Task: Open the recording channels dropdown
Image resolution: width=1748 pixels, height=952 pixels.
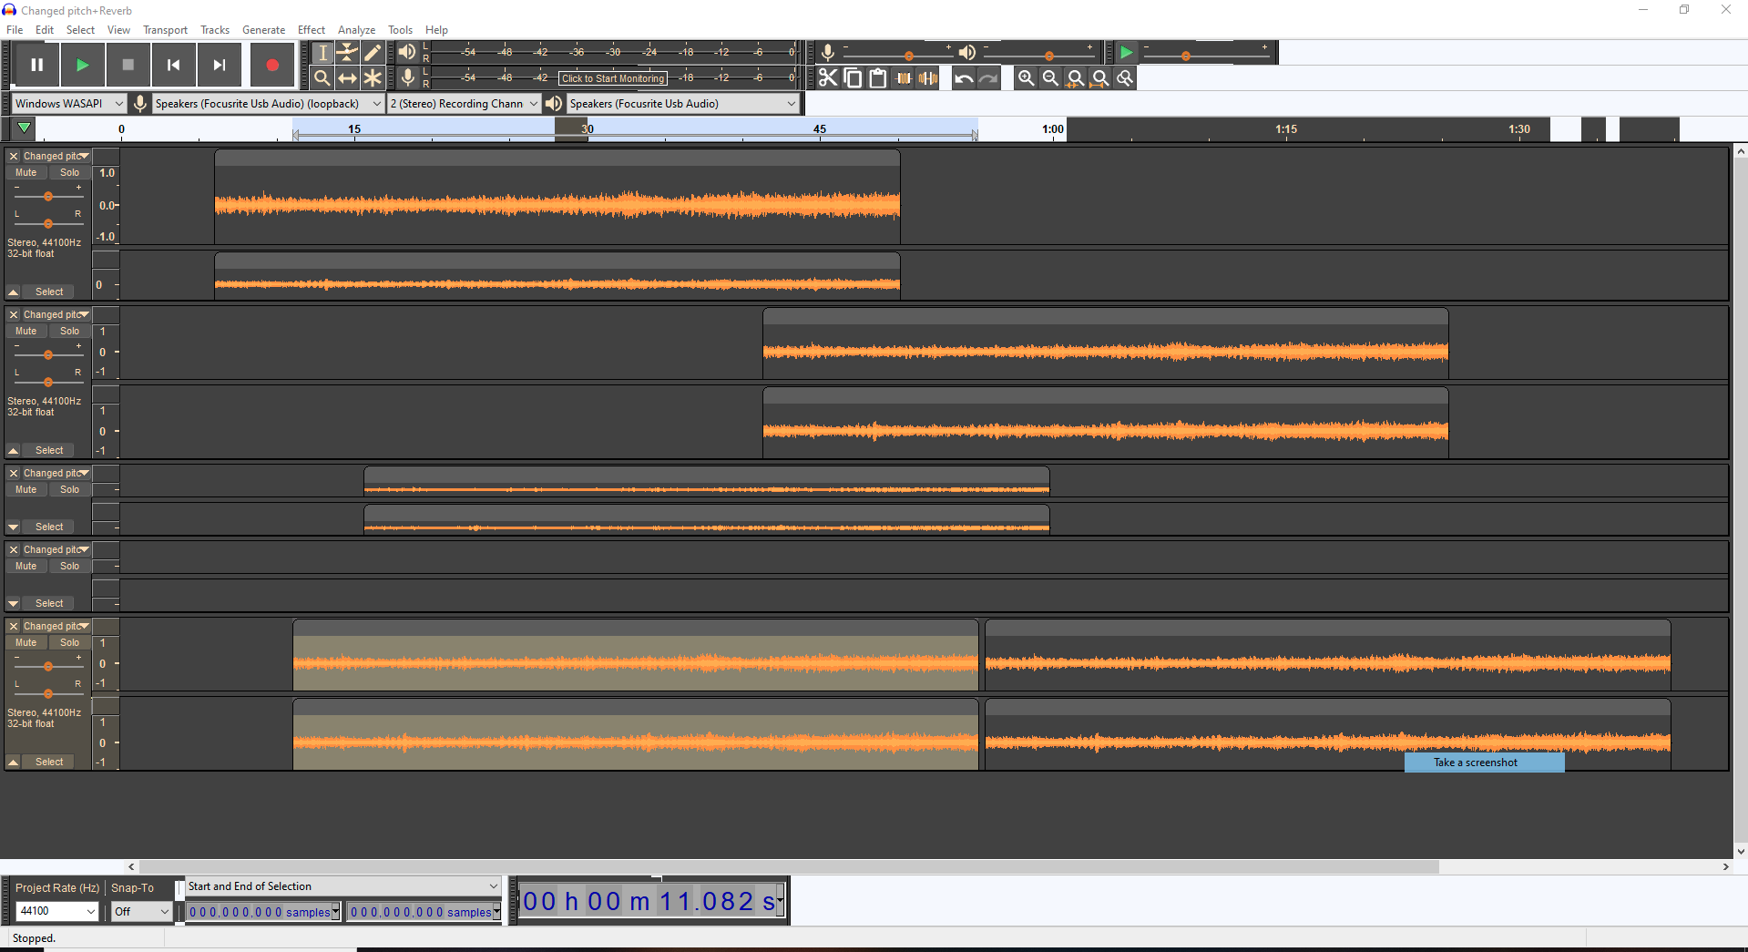Action: coord(463,103)
